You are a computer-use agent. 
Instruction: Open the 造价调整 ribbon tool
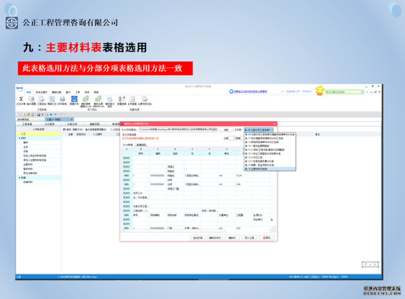coord(31,101)
